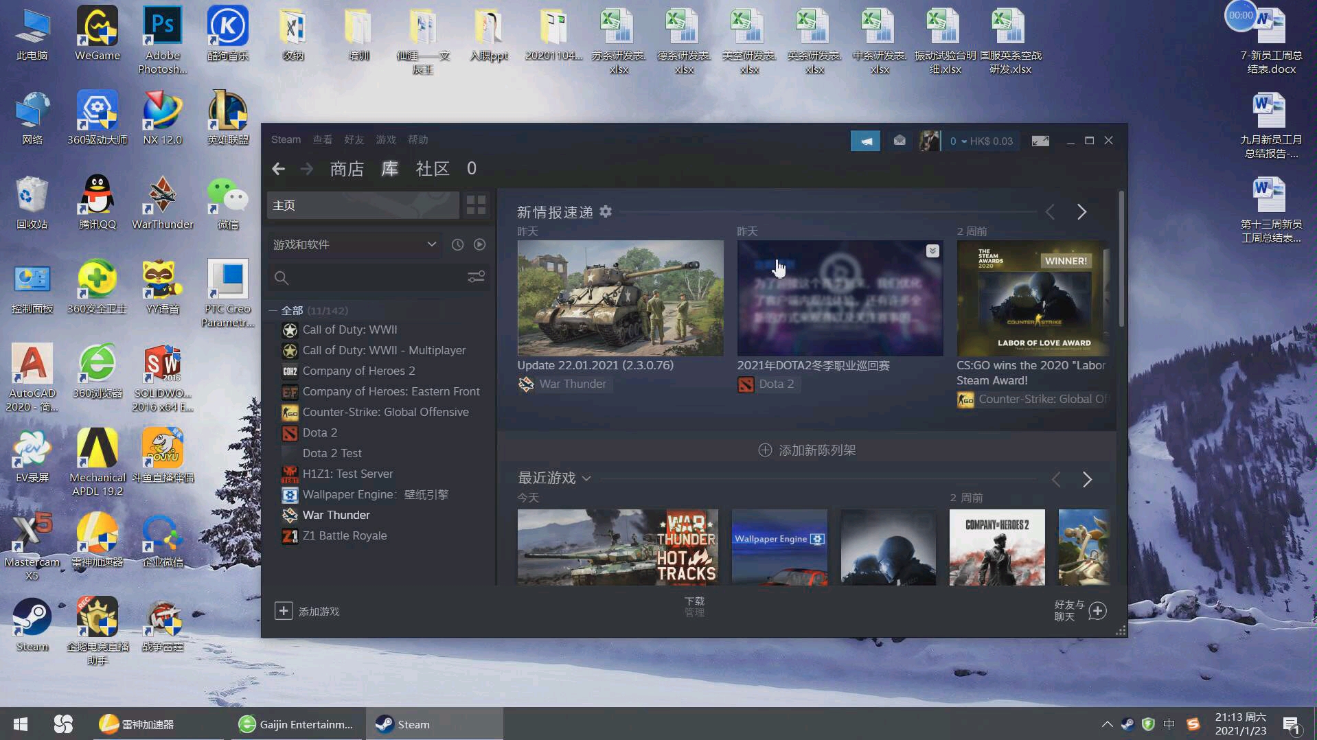Expand the games and software dropdown
This screenshot has width=1317, height=740.
[x=355, y=244]
